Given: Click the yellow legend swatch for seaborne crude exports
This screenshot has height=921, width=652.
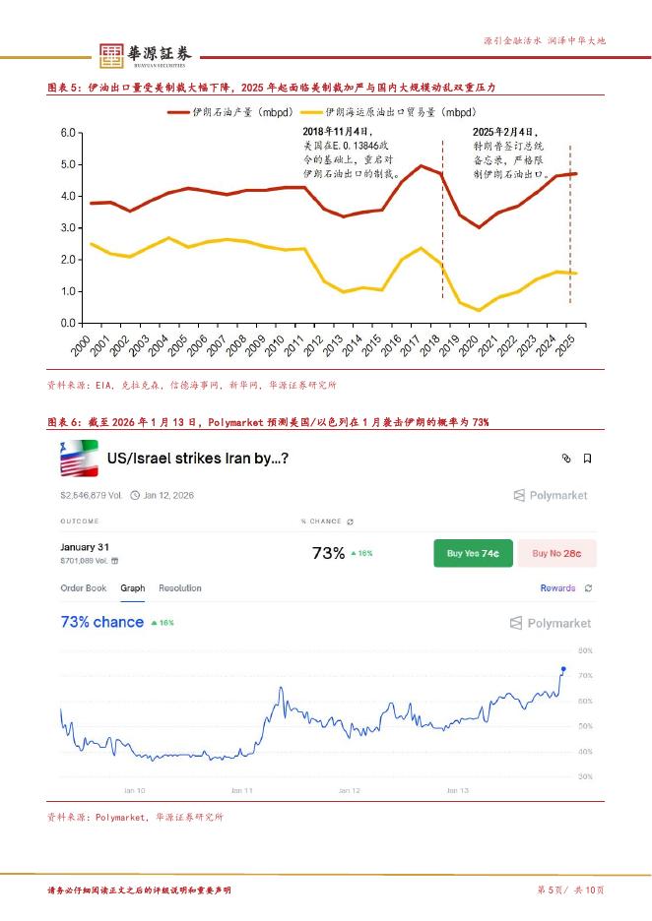Looking at the screenshot, I should [x=311, y=113].
